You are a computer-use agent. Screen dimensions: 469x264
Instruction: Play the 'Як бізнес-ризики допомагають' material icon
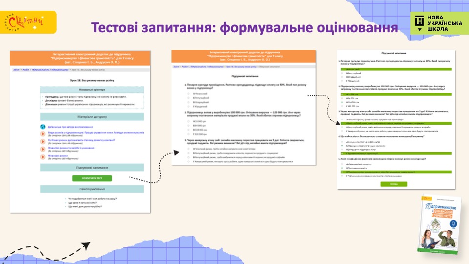click(x=43, y=141)
